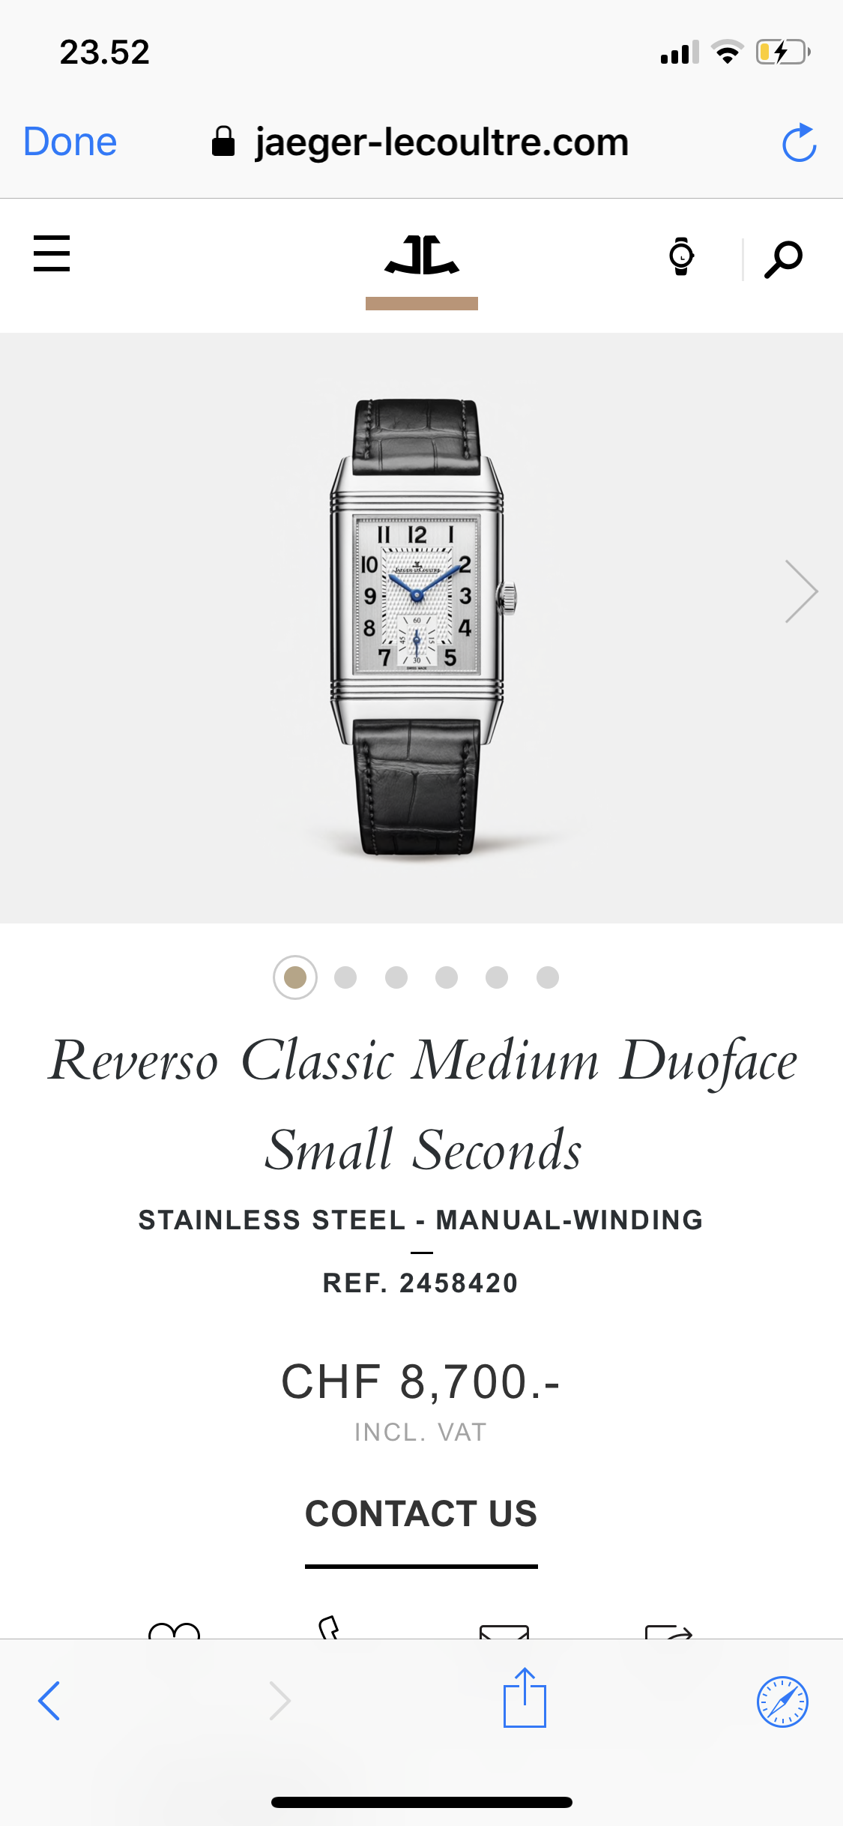843x1826 pixels.
Task: Tap the browser forward arrow
Action: point(280,1701)
